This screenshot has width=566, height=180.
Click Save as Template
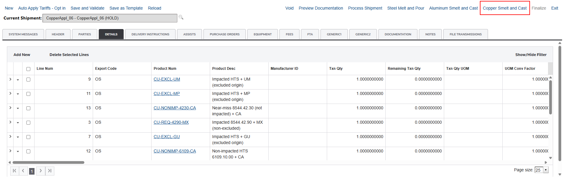click(x=126, y=8)
